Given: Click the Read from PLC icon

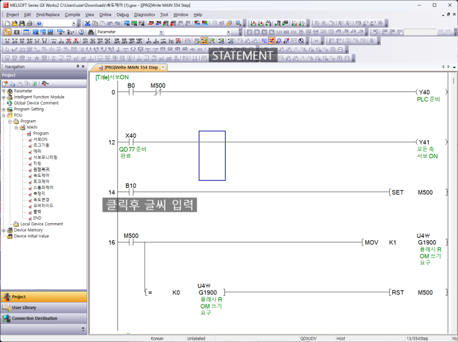Looking at the screenshot, I should 158,23.
